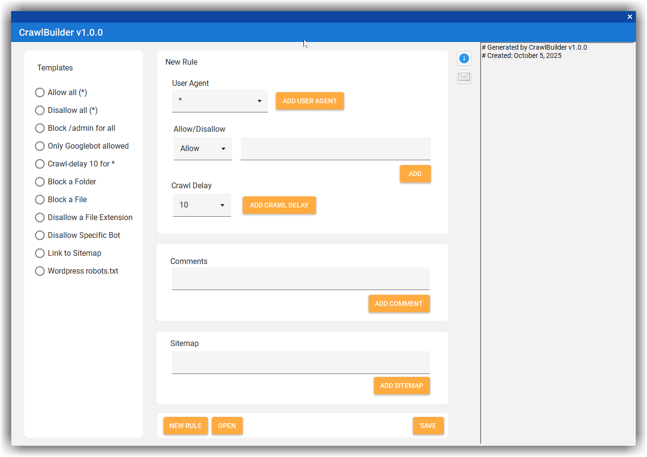Start a New Rule

click(x=185, y=426)
